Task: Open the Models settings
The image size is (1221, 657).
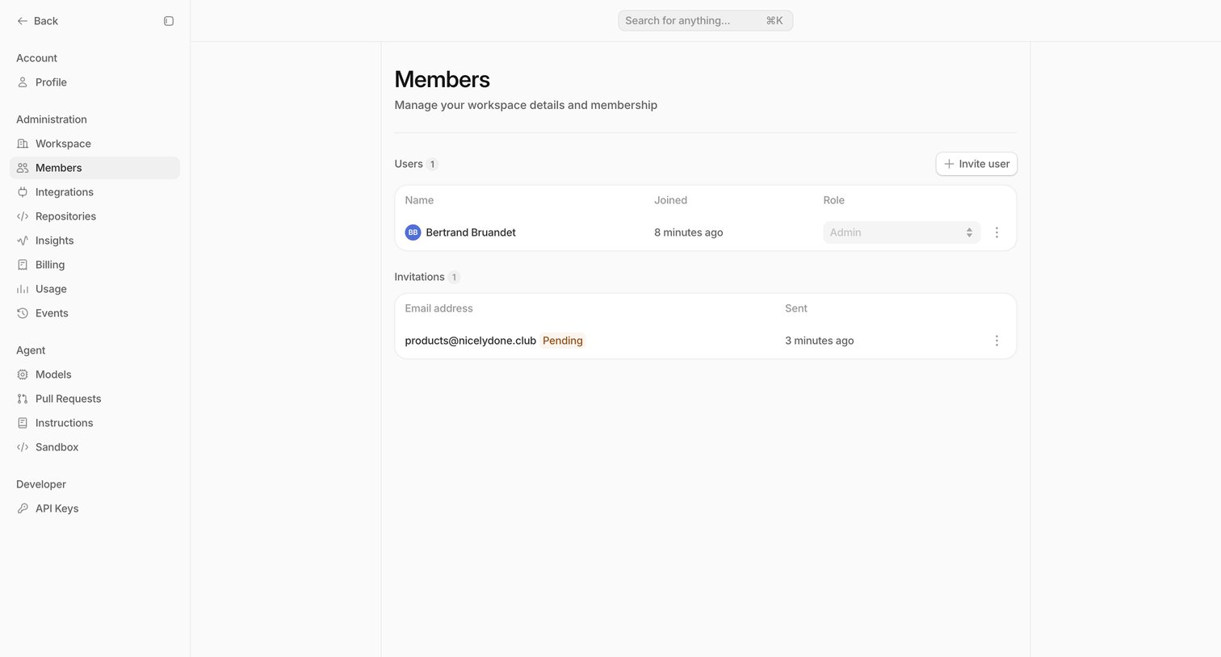Action: [94, 375]
